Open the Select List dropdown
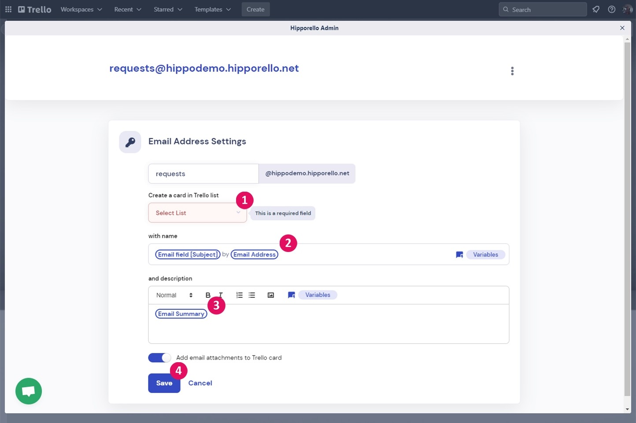This screenshot has width=636, height=423. 197,213
